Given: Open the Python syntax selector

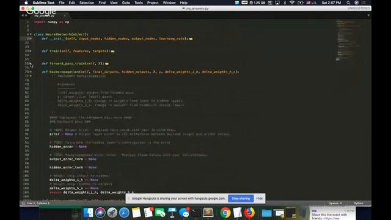Looking at the screenshot, I should pos(359,204).
